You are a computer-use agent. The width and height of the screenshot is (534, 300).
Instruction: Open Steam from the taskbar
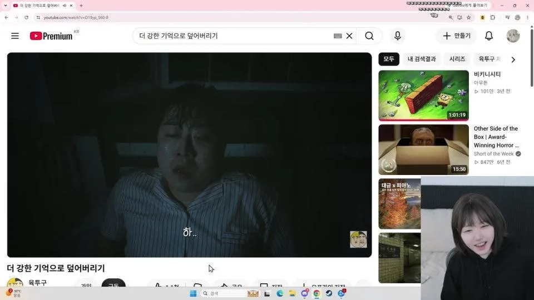pyautogui.click(x=329, y=293)
